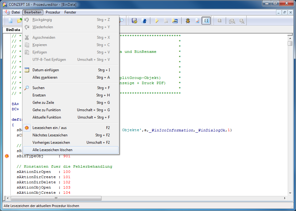Click the bookmark star in editor gutter
296x211 pixels.
point(7,156)
